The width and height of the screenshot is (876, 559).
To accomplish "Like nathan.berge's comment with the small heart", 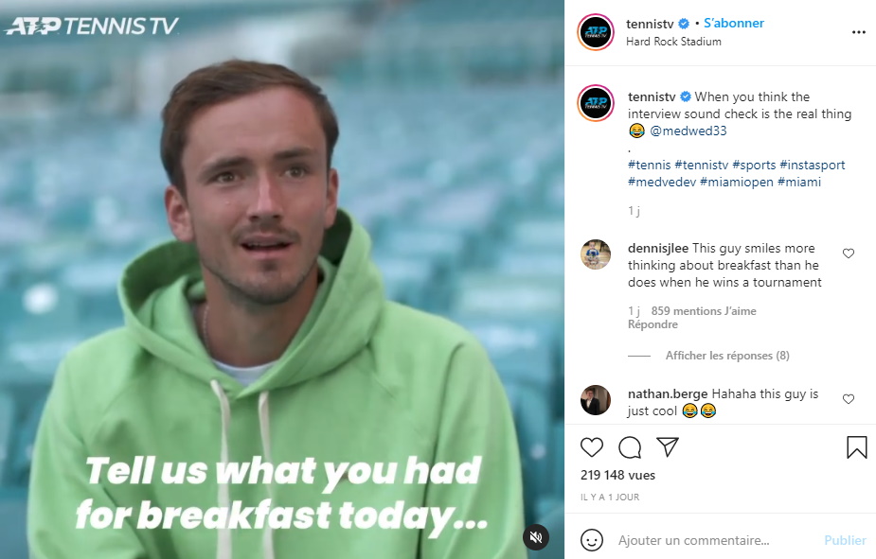I will click(849, 399).
